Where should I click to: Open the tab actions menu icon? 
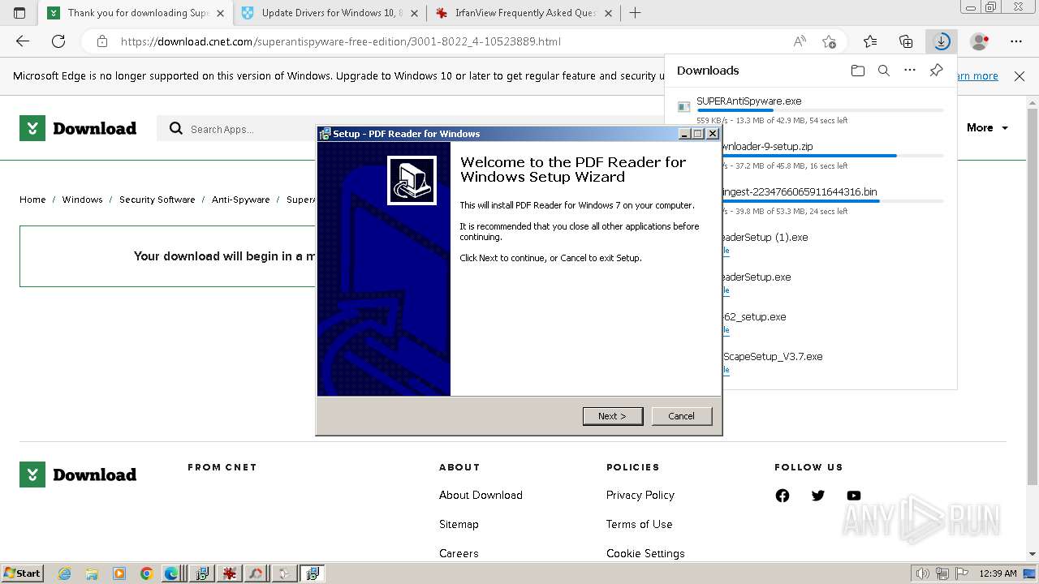19,13
